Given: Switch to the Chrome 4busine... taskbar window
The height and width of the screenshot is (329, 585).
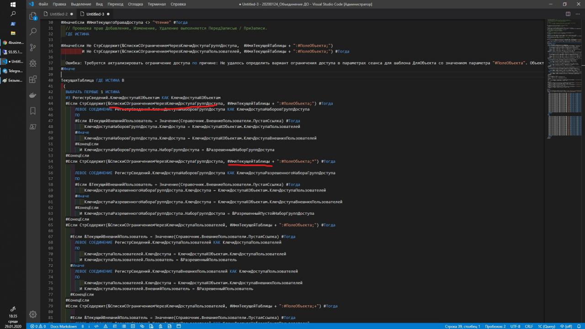Looking at the screenshot, I should click(x=13, y=42).
